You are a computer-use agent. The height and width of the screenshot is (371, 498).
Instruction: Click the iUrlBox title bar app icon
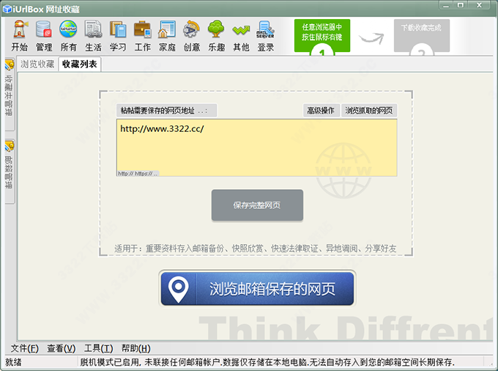[x=7, y=10]
